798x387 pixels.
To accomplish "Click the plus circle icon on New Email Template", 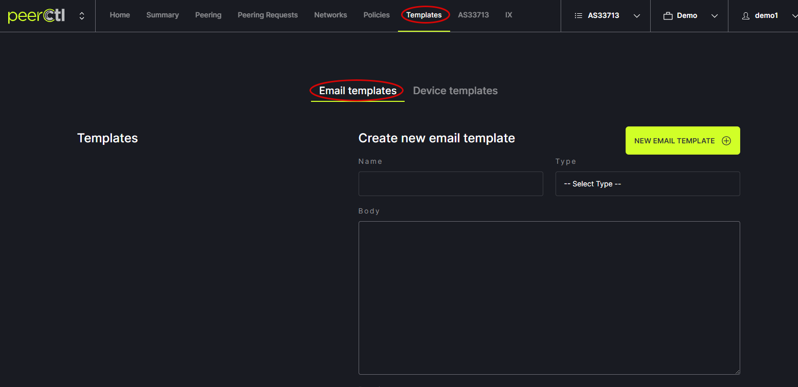I will [x=726, y=141].
